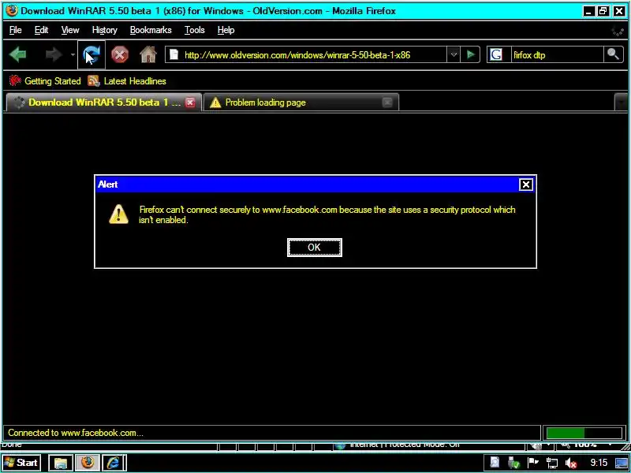Click the green Go arrow button

[x=470, y=54]
